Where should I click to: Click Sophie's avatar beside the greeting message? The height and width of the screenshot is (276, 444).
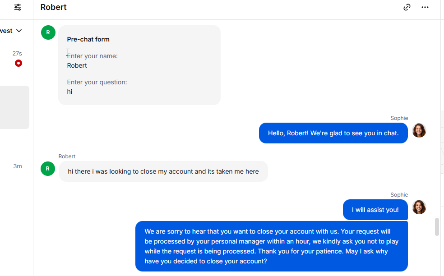pos(419,130)
